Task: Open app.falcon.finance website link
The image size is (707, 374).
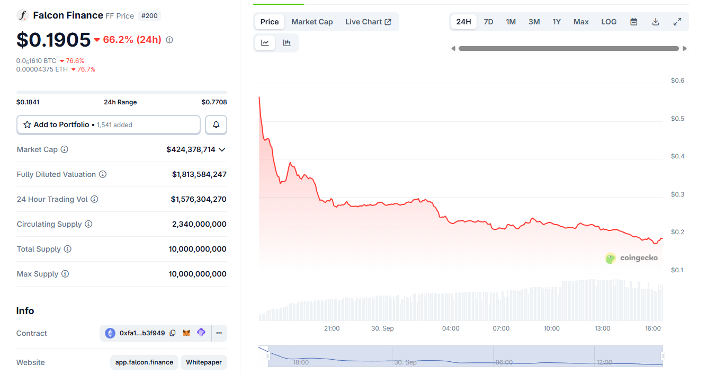Action: [145, 362]
